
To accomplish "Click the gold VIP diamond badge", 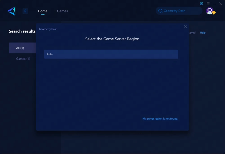I will (214, 13).
